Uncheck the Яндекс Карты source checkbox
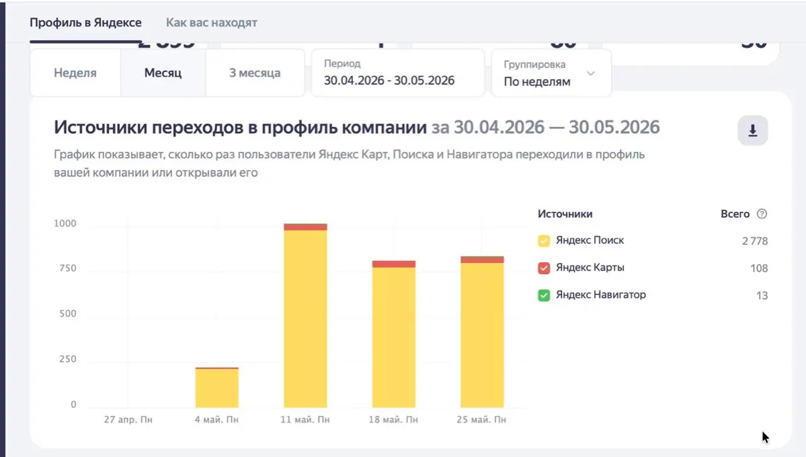This screenshot has height=457, width=806. pos(544,268)
